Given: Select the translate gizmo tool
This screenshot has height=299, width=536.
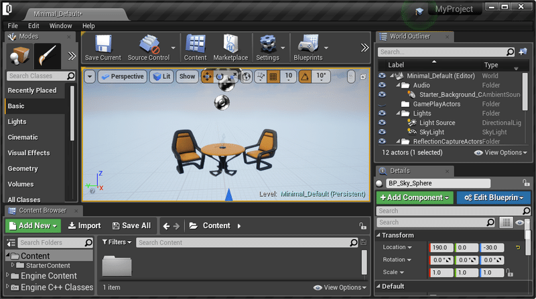Looking at the screenshot, I should 207,77.
